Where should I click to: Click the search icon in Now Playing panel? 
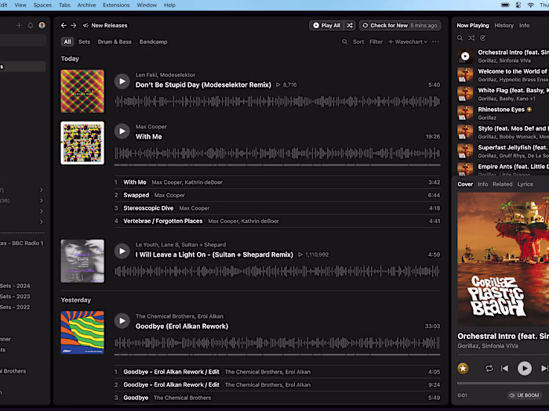point(460,38)
